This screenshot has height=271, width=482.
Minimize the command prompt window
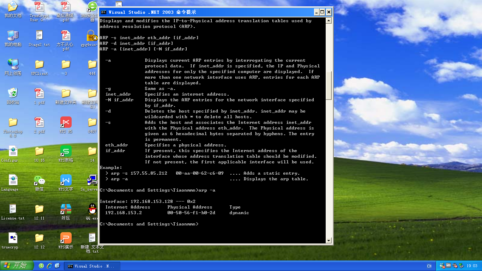(x=316, y=12)
